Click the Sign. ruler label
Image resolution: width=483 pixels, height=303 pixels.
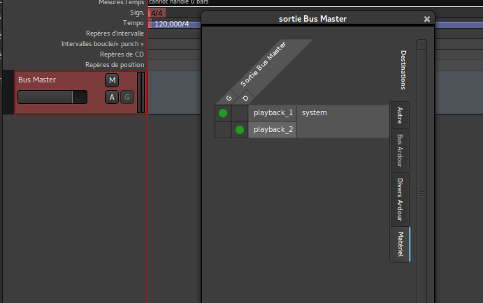(x=137, y=13)
